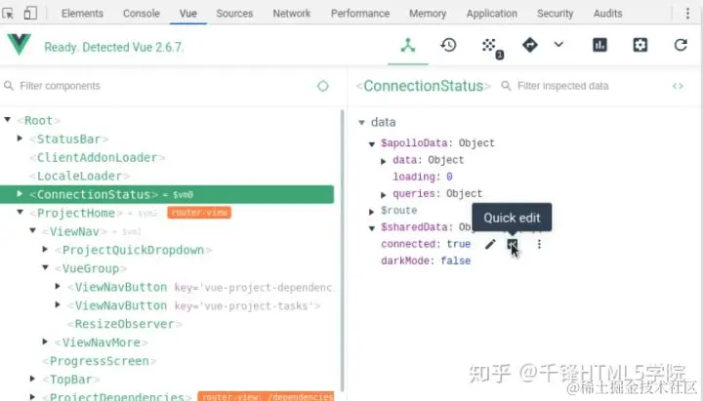
Task: Select the LocaleLoader component
Action: 79,176
